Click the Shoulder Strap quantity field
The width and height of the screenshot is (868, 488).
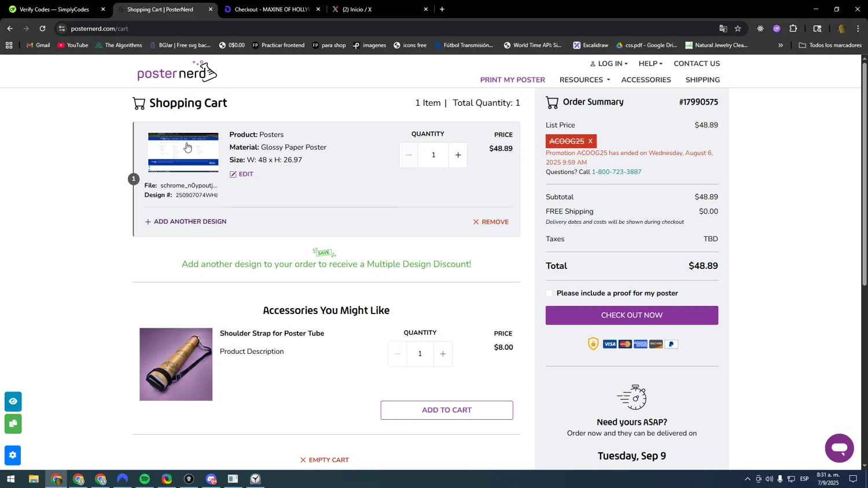click(420, 354)
